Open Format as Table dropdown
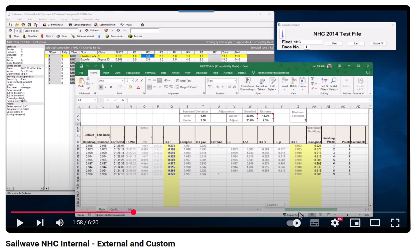The image size is (419, 249). click(x=261, y=84)
